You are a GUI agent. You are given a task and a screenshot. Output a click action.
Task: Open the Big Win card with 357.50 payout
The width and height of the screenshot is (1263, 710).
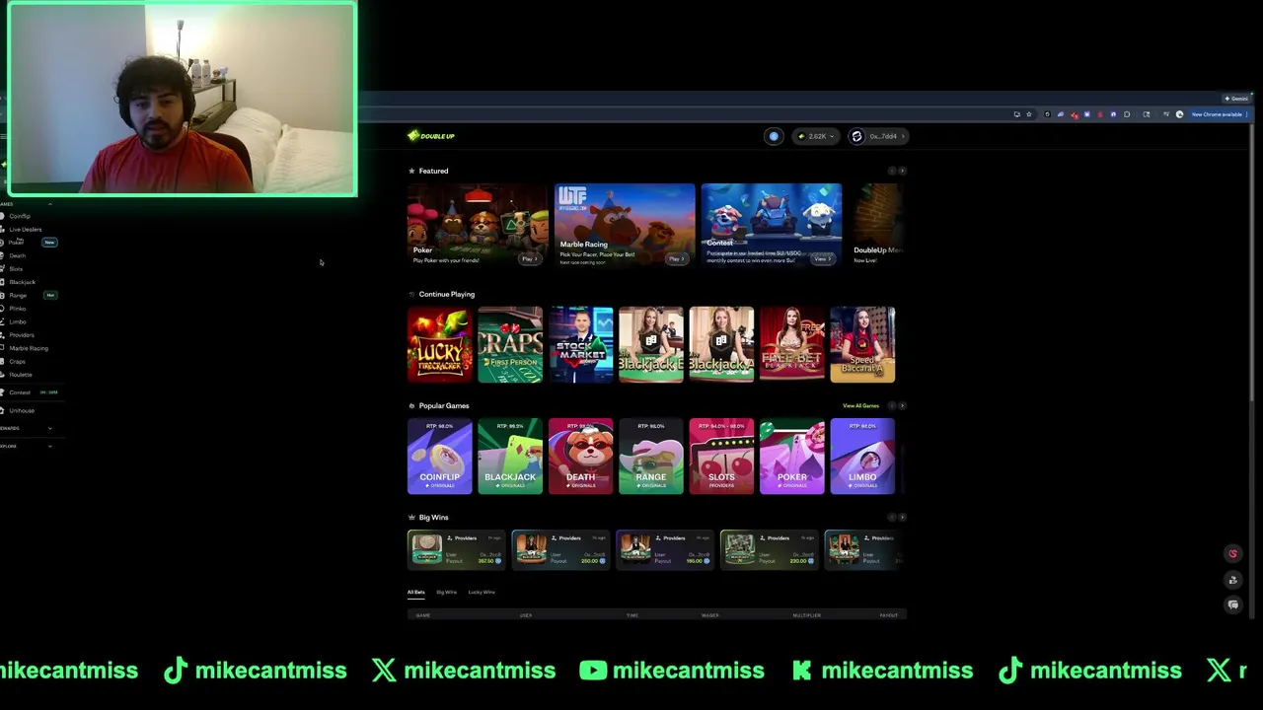(456, 549)
